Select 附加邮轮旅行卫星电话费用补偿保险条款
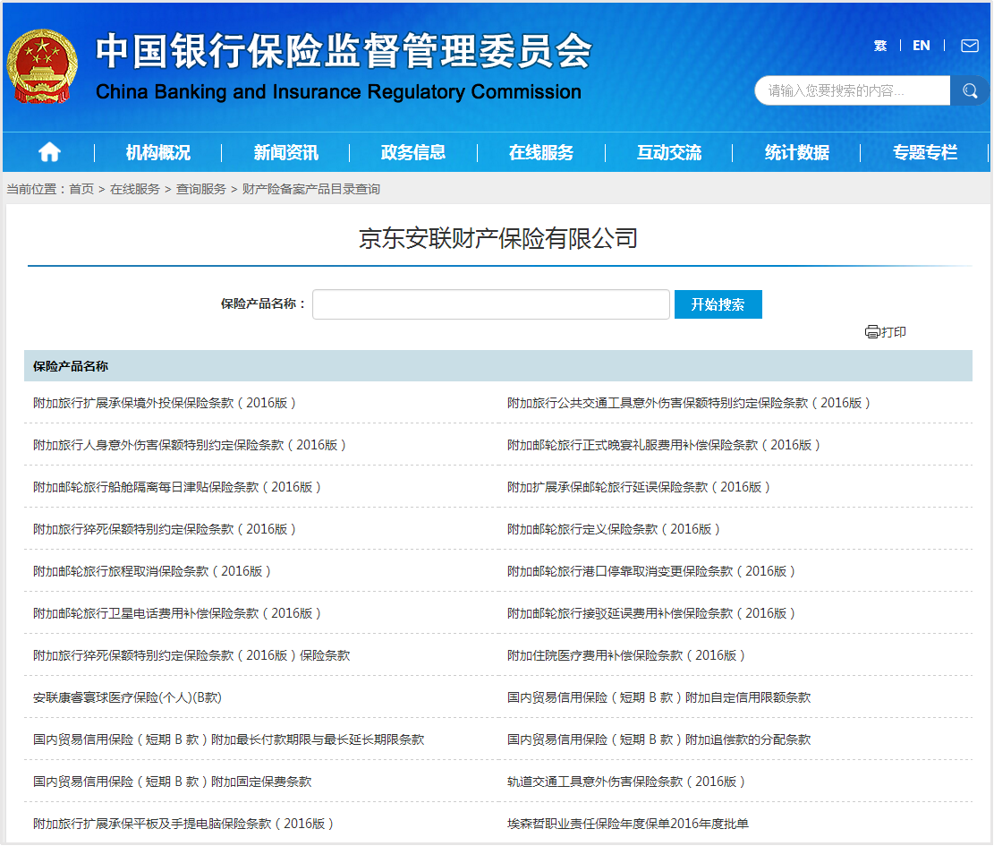Image resolution: width=994 pixels, height=846 pixels. coord(177,613)
